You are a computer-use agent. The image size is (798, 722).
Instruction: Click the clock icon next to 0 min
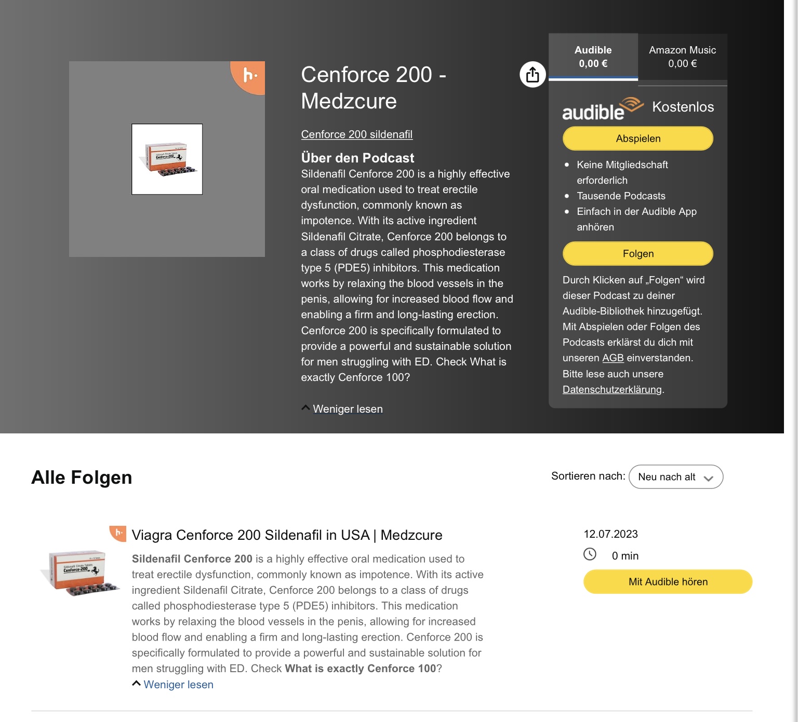[x=590, y=554]
